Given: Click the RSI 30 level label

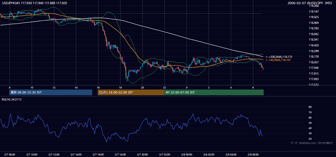Looking at the screenshot, I should pos(310,133).
